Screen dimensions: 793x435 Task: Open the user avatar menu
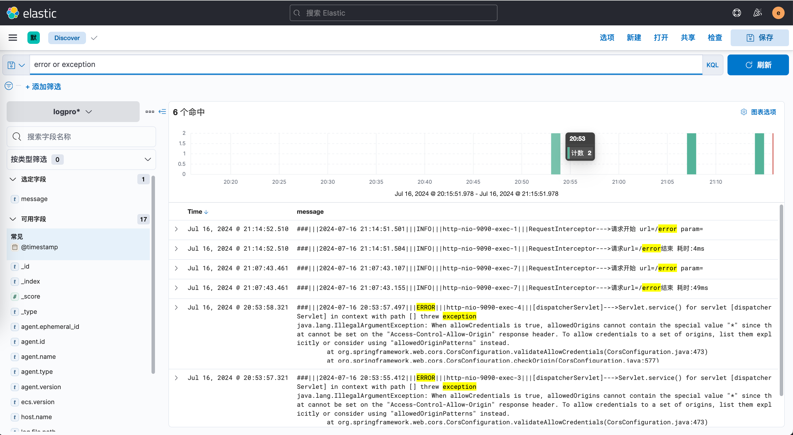778,13
